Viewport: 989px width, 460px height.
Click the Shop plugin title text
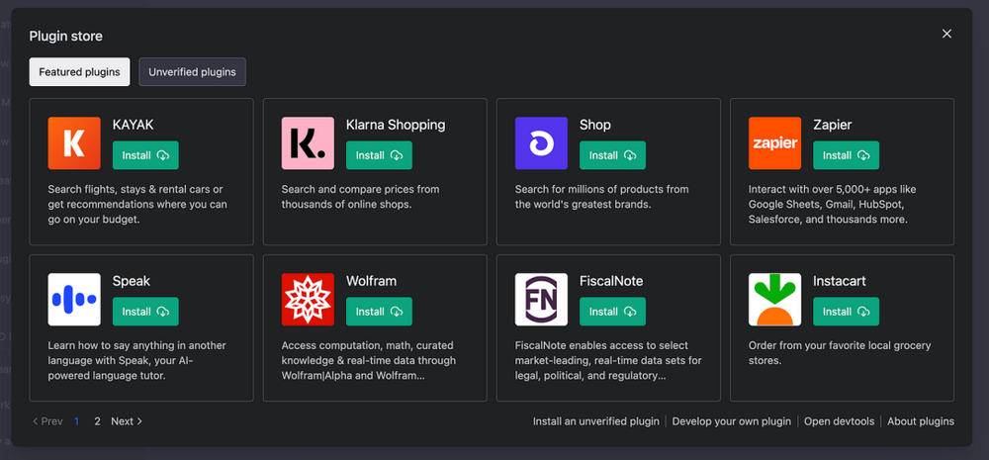coord(594,125)
